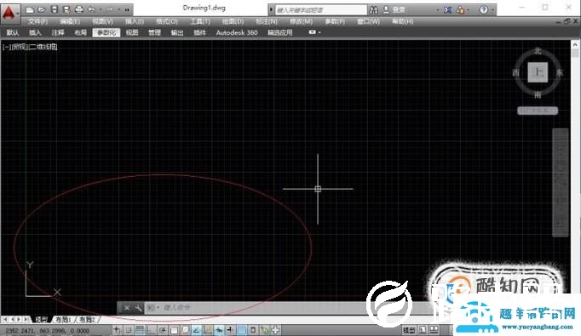This screenshot has width=581, height=336.
Task: Click 东 on the ViewCube compass
Action: [560, 72]
